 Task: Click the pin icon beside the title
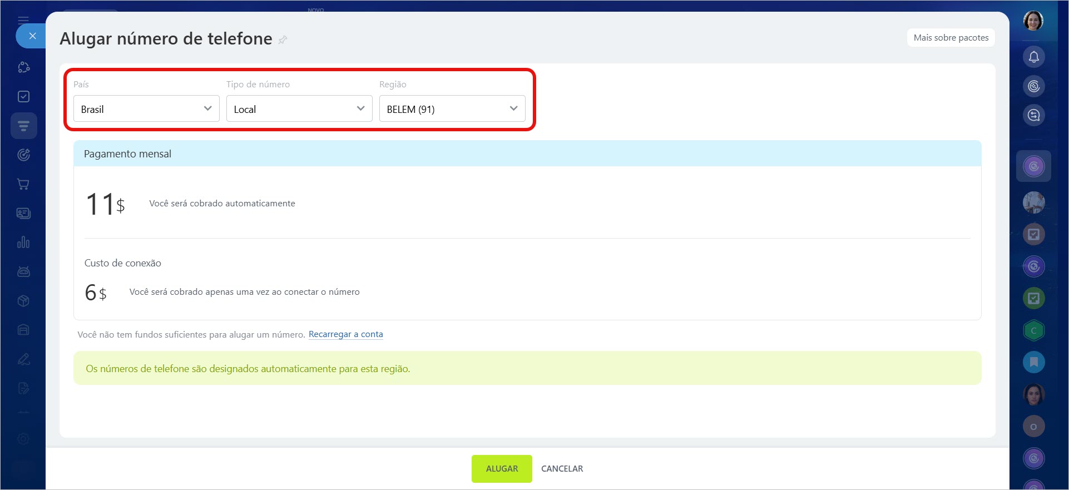[x=283, y=39]
